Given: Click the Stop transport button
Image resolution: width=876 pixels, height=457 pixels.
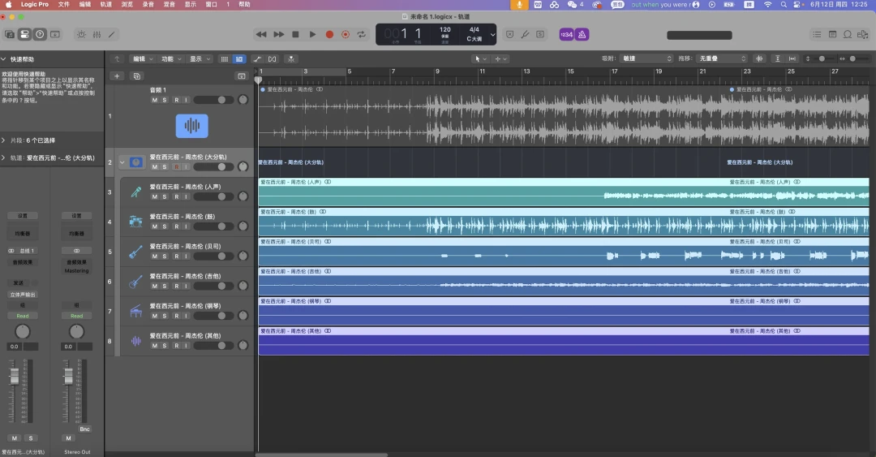Looking at the screenshot, I should [x=295, y=35].
